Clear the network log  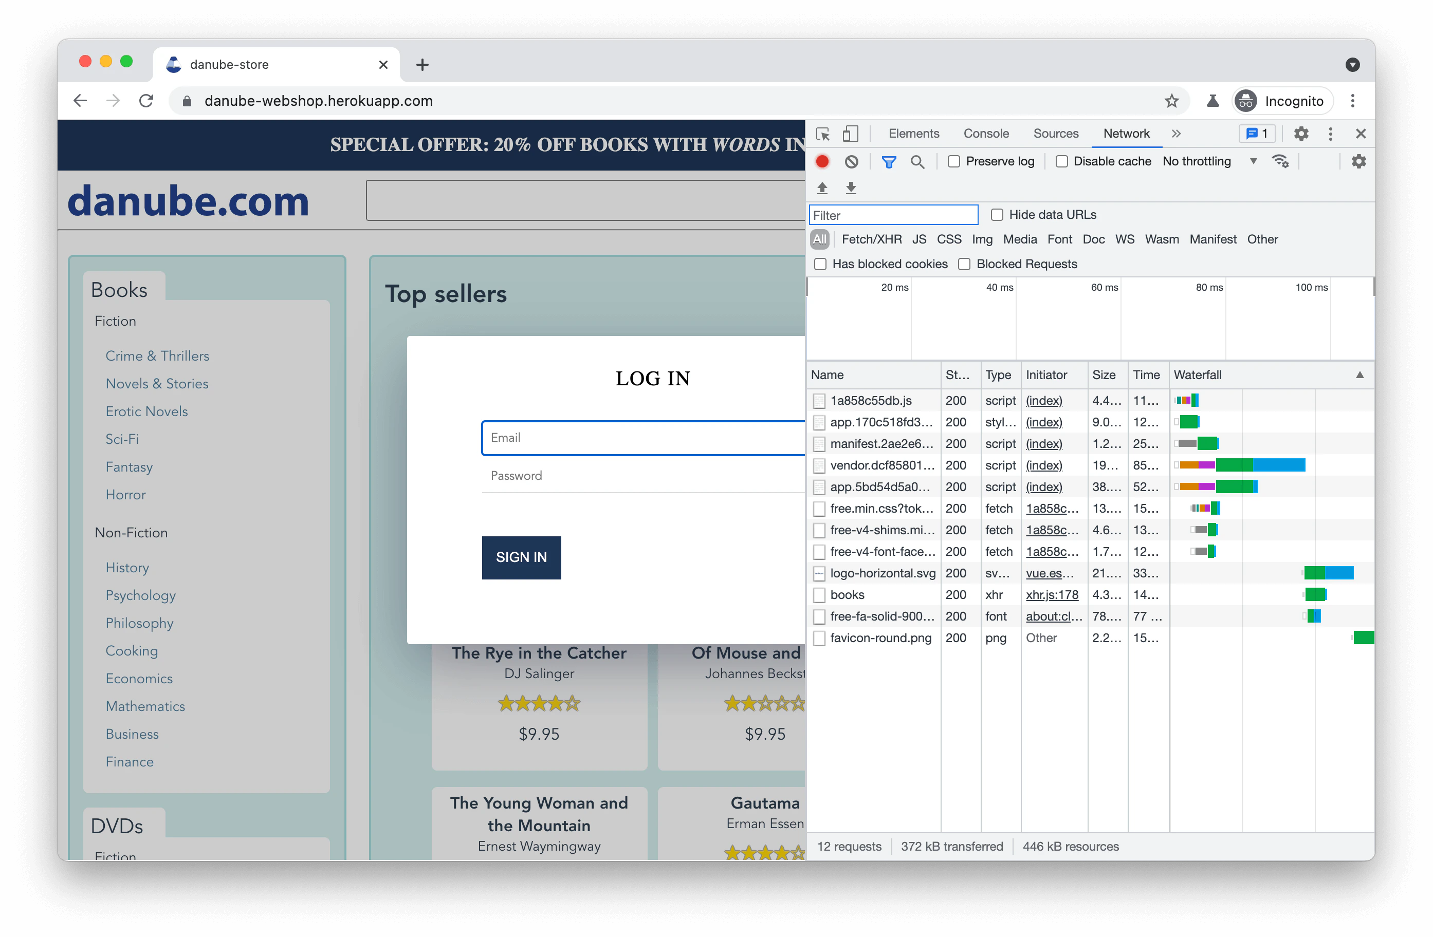(851, 161)
